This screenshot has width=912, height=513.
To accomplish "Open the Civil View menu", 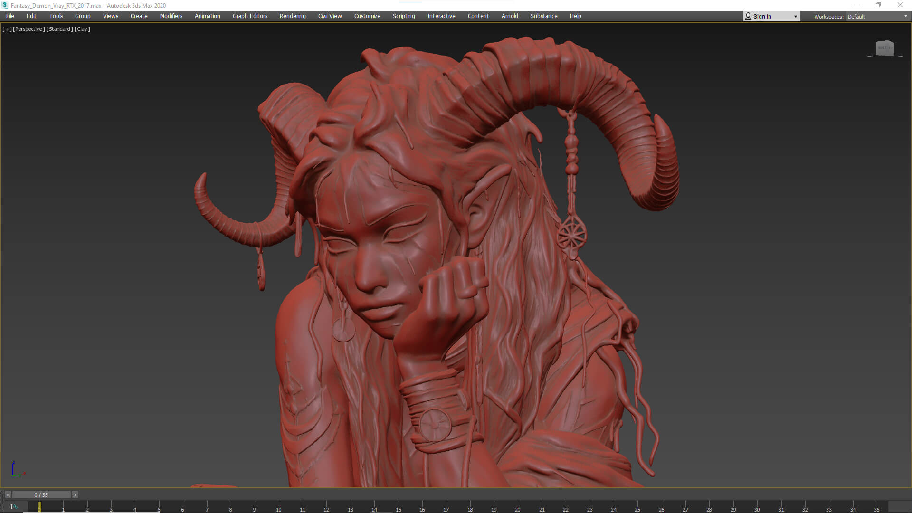I will 330,16.
